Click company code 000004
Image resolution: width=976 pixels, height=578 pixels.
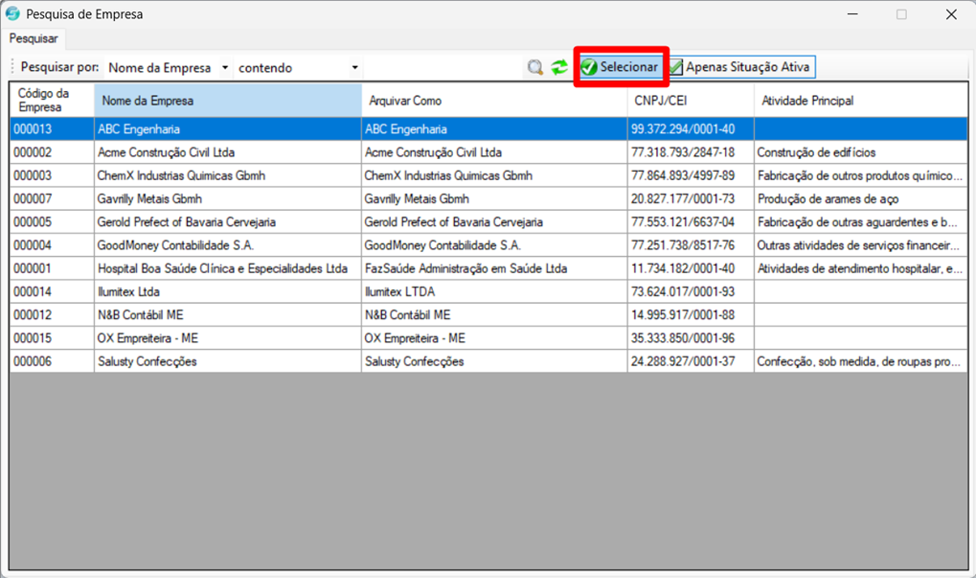(52, 245)
